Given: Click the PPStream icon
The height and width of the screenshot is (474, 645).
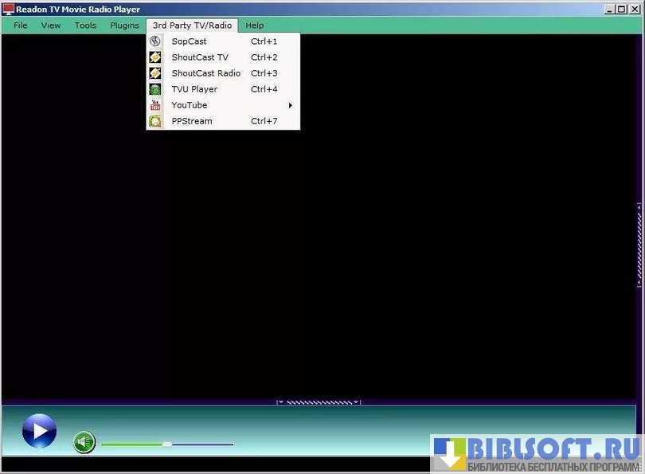Looking at the screenshot, I should coord(155,121).
